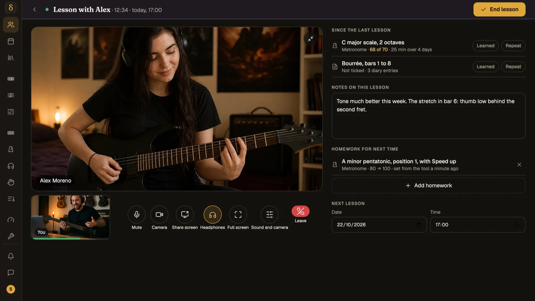Open the date picker calendar icon
535x301 pixels.
pyautogui.click(x=419, y=225)
